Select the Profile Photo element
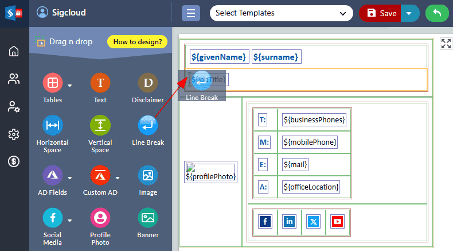Image resolution: width=453 pixels, height=251 pixels. [100, 218]
